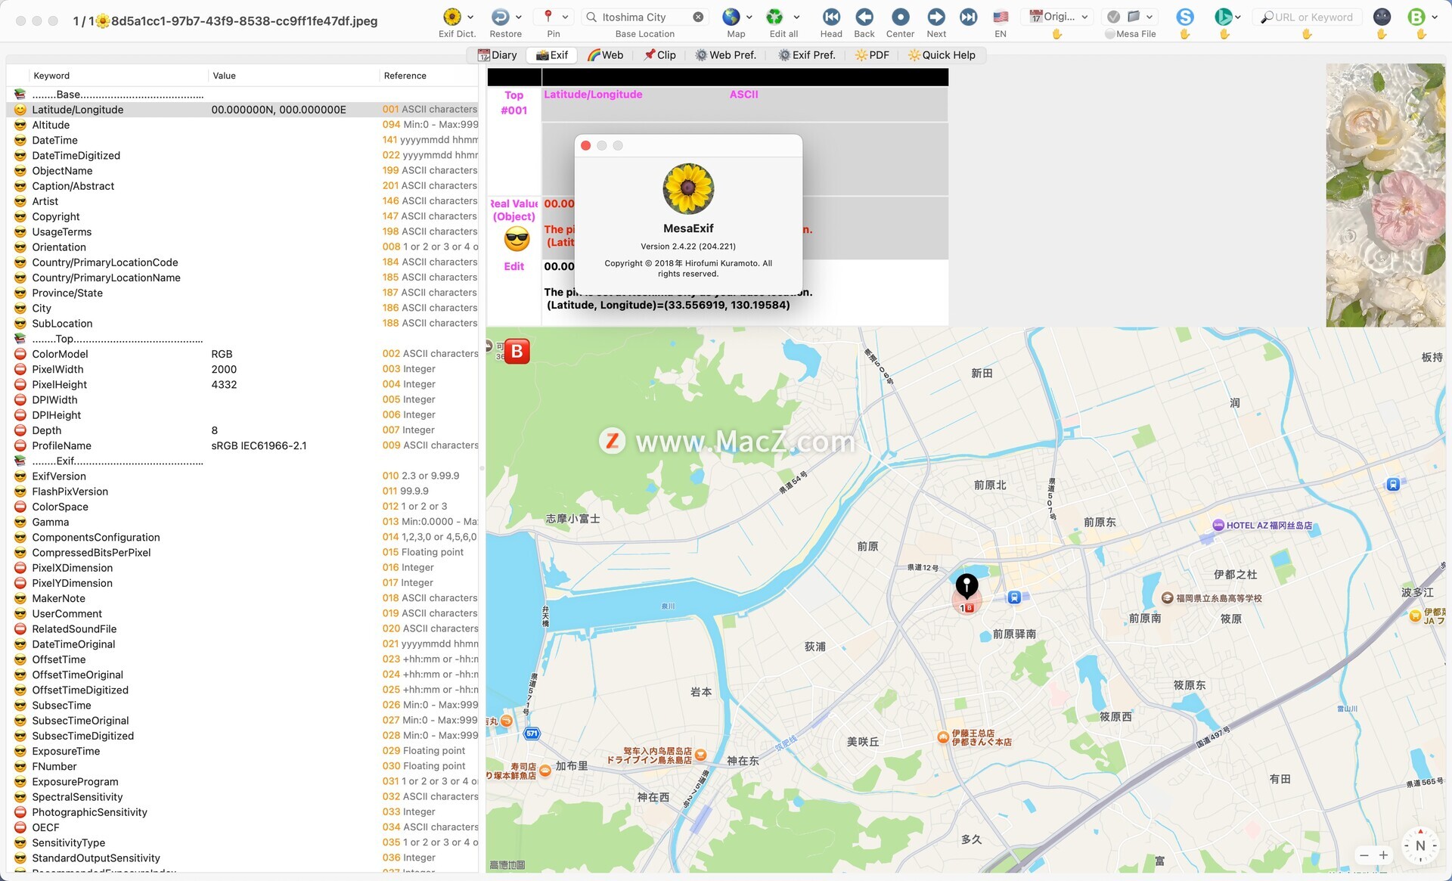Click the sunglasses emoji Edit icon
The image size is (1452, 881).
[517, 240]
